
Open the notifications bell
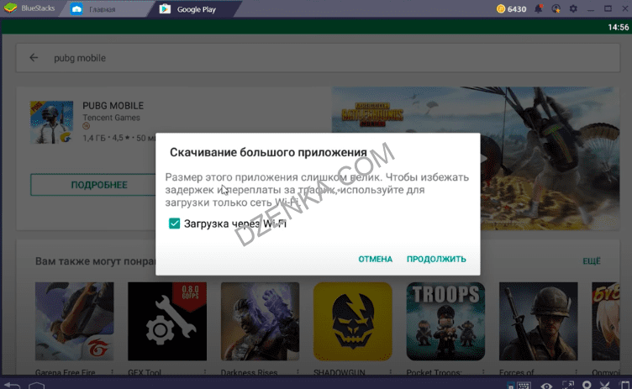[538, 9]
